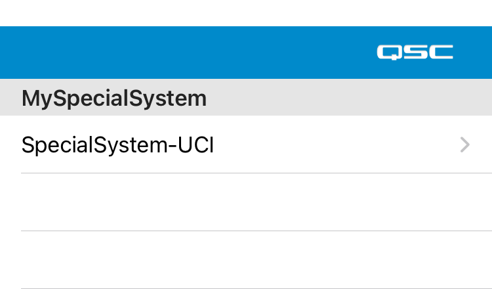492x289 pixels.
Task: Tap the letter Q in the QSC logo
Action: [x=389, y=52]
